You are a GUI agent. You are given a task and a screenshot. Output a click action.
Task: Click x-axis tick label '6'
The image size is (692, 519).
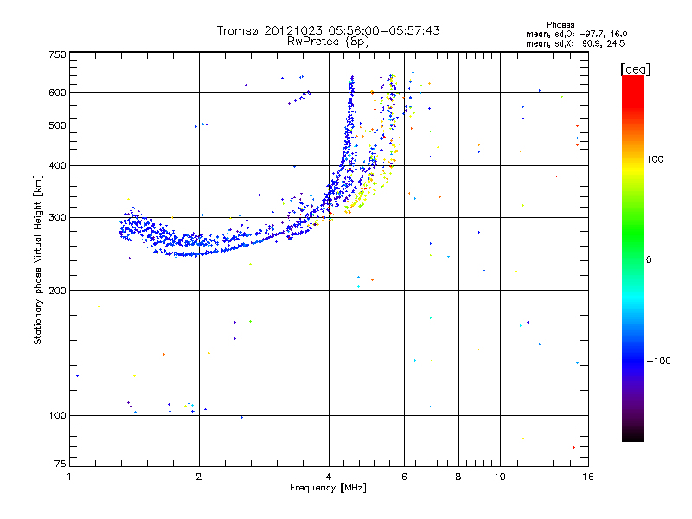tap(404, 477)
